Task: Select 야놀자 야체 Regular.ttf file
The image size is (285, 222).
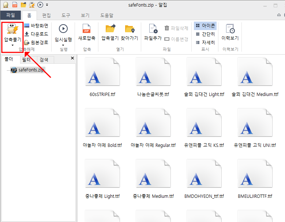Action: 153,128
